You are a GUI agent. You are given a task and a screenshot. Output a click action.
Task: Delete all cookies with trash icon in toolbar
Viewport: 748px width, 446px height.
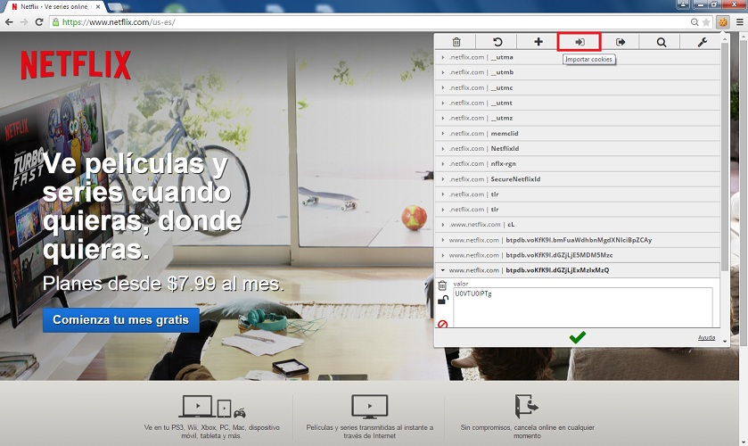[x=456, y=42]
